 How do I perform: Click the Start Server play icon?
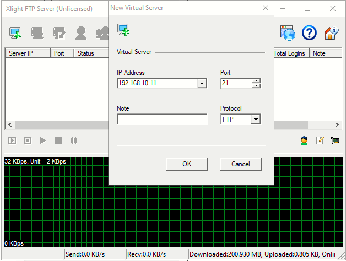(x=43, y=140)
